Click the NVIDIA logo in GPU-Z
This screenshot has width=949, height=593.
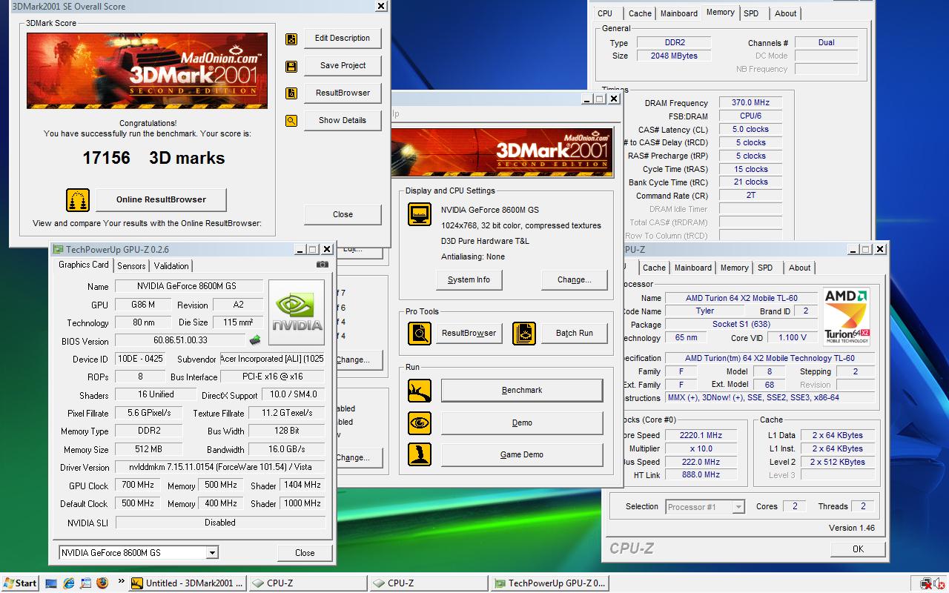coord(297,312)
